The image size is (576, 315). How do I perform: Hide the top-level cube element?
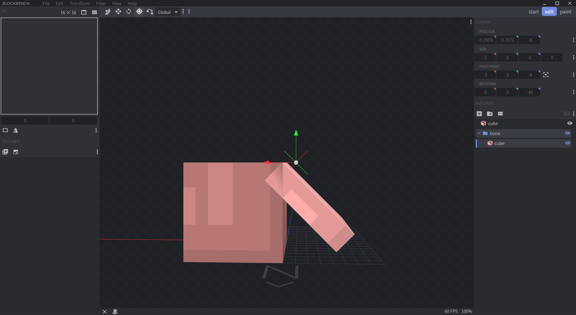570,123
